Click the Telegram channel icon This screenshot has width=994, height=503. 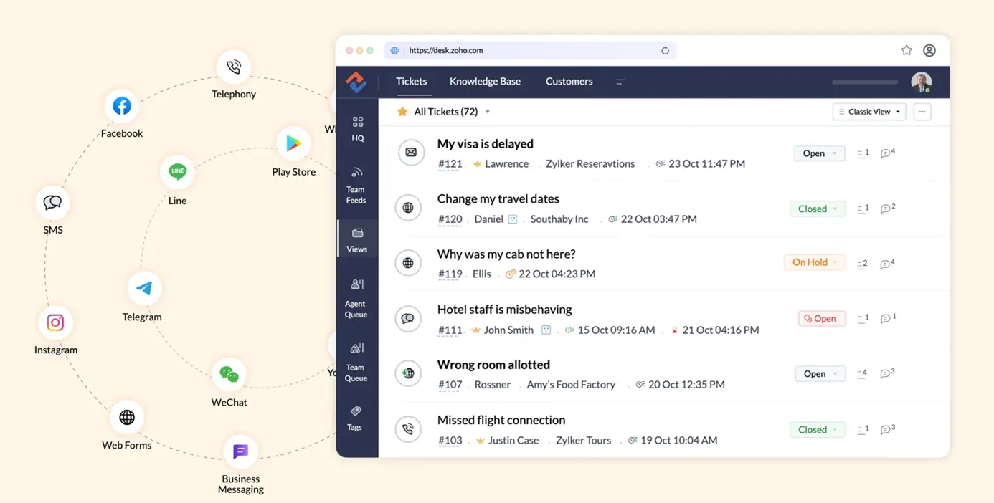[144, 288]
